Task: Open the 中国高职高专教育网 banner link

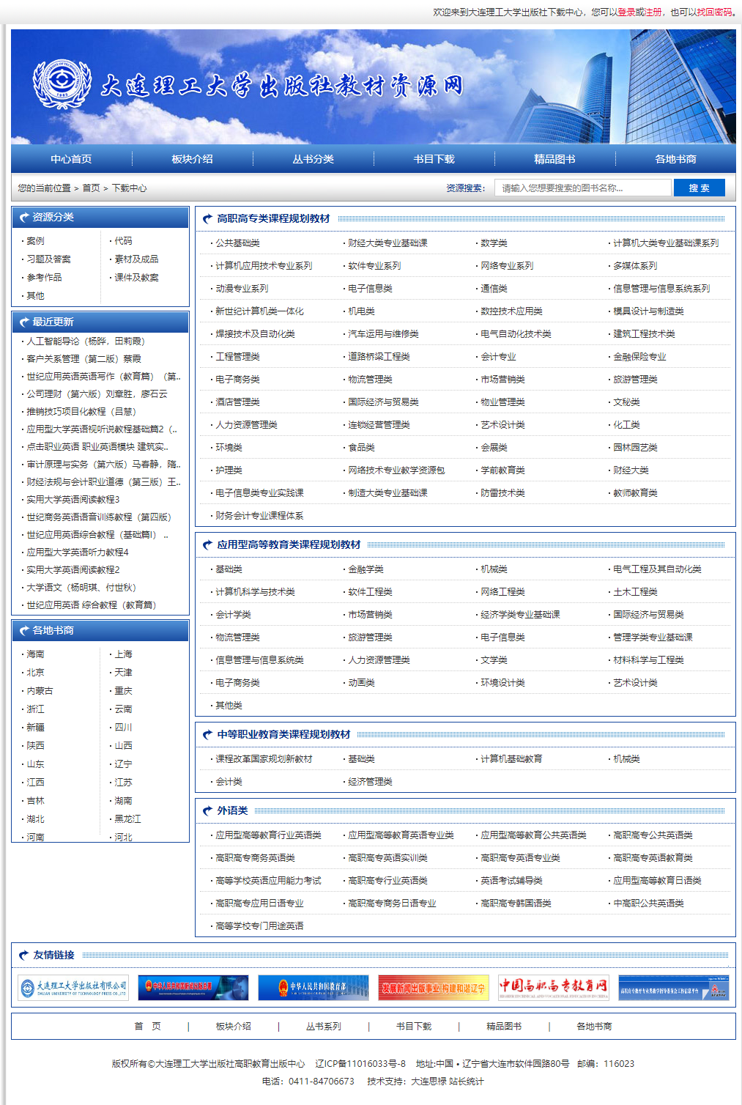Action: click(553, 988)
